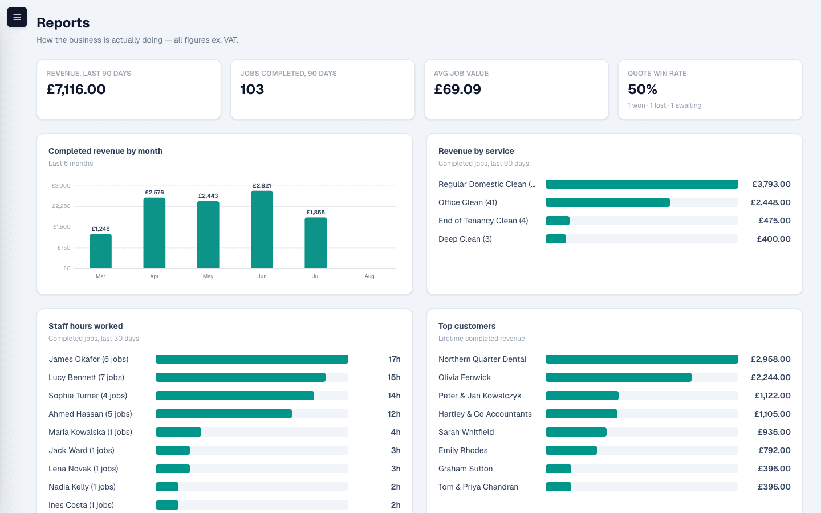The image size is (821, 513).
Task: Click the Office Clean revenue bar
Action: click(x=608, y=202)
